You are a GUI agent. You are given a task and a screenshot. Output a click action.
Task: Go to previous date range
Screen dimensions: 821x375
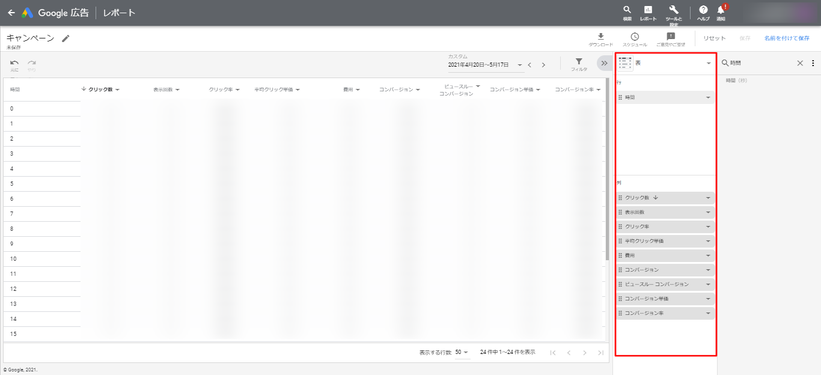(x=530, y=65)
